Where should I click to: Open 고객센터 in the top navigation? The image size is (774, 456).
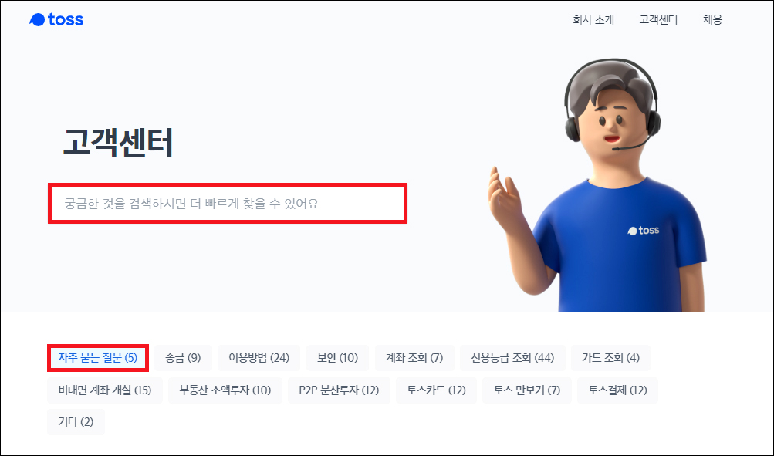[x=658, y=20]
